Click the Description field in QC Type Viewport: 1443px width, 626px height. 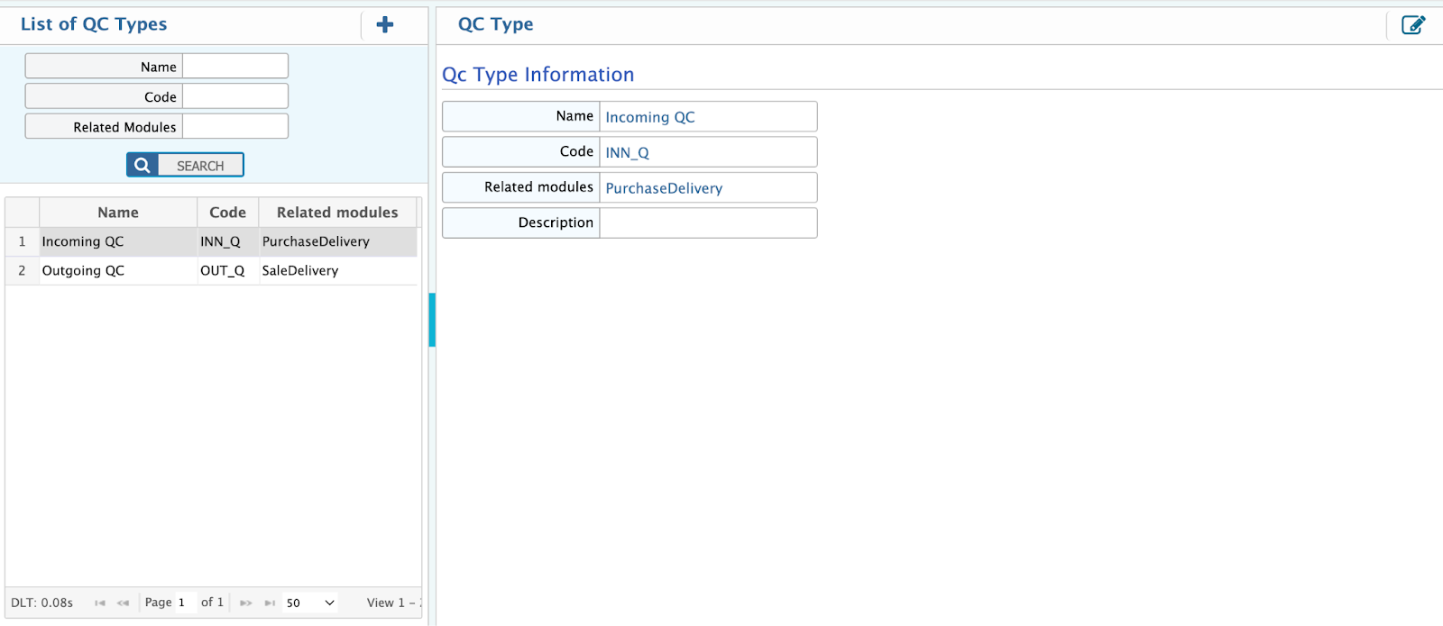(x=708, y=222)
